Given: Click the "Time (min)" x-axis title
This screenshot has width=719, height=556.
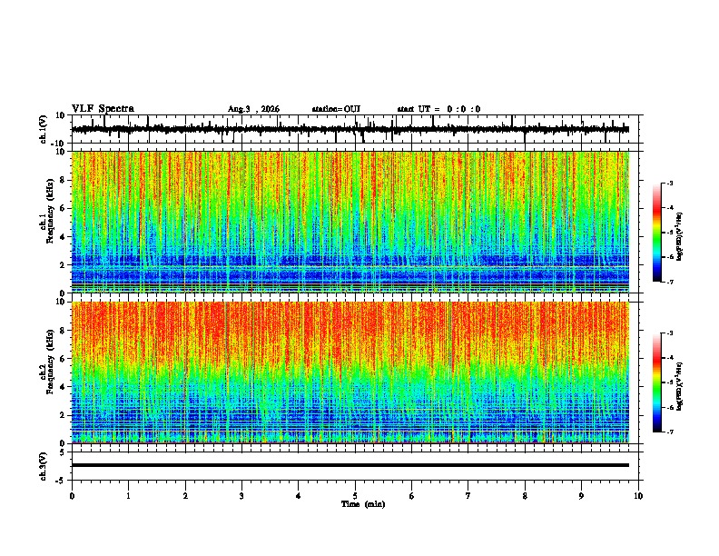Looking at the screenshot, I should (x=363, y=504).
